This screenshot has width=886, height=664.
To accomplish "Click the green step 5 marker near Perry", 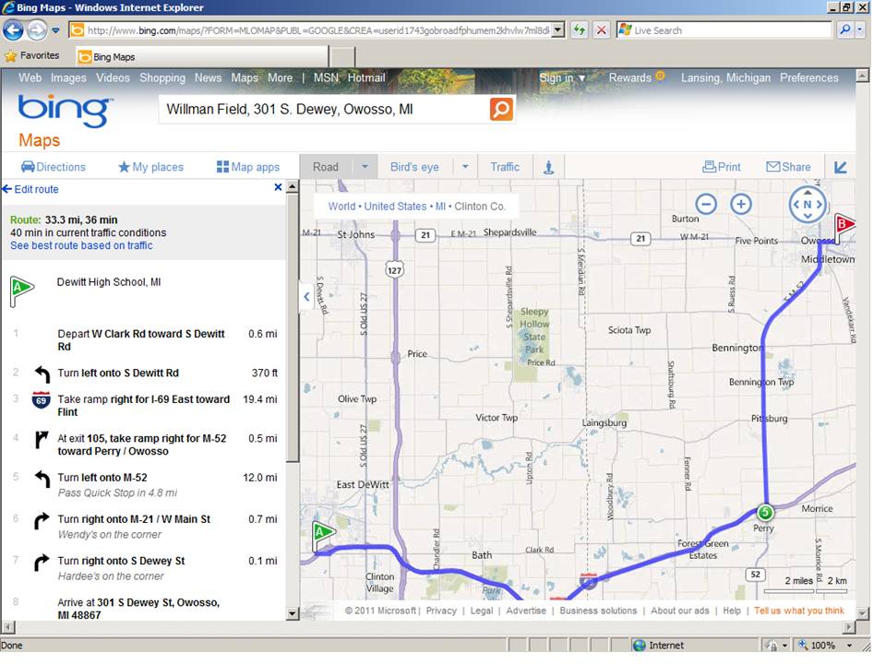I will tap(764, 512).
